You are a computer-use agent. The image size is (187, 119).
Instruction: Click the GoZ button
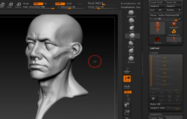point(153,10)
